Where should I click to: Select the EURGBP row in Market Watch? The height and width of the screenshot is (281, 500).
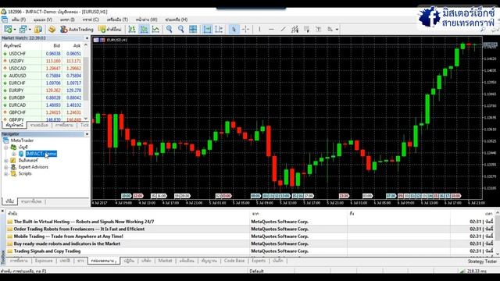pos(41,98)
